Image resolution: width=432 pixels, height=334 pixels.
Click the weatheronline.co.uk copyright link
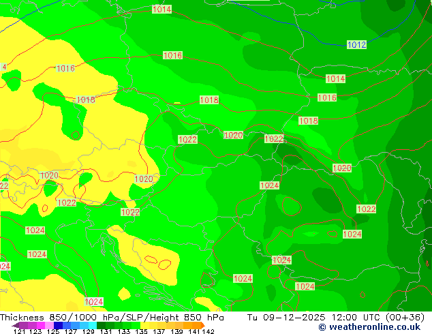pyautogui.click(x=369, y=327)
